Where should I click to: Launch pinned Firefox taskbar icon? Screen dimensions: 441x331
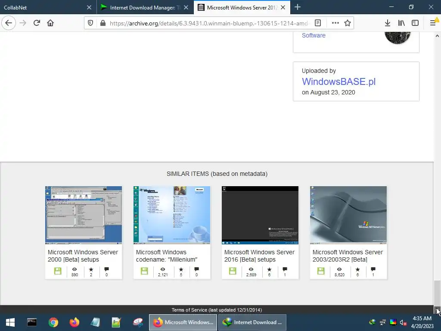coord(75,322)
